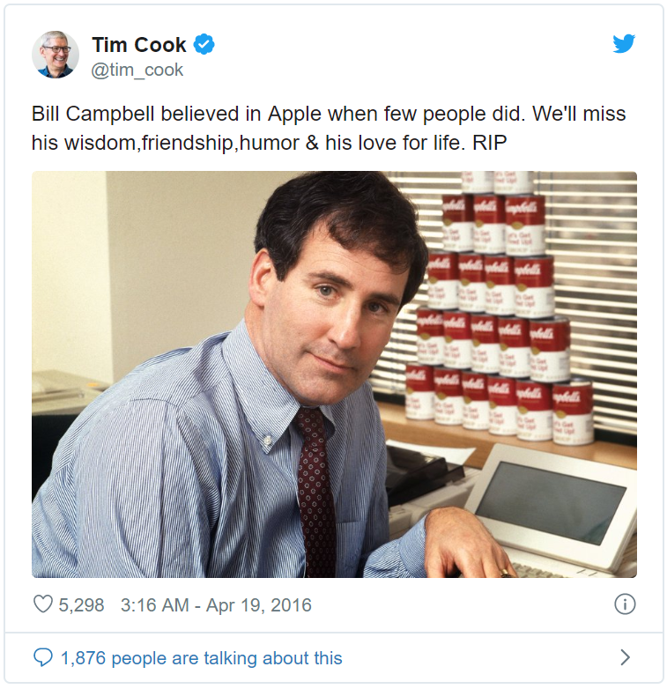Expand conversation with the right chevron
This screenshot has height=689, width=667.
tap(625, 657)
